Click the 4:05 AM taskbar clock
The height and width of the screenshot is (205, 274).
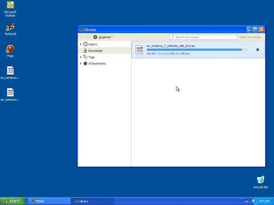pos(264,201)
